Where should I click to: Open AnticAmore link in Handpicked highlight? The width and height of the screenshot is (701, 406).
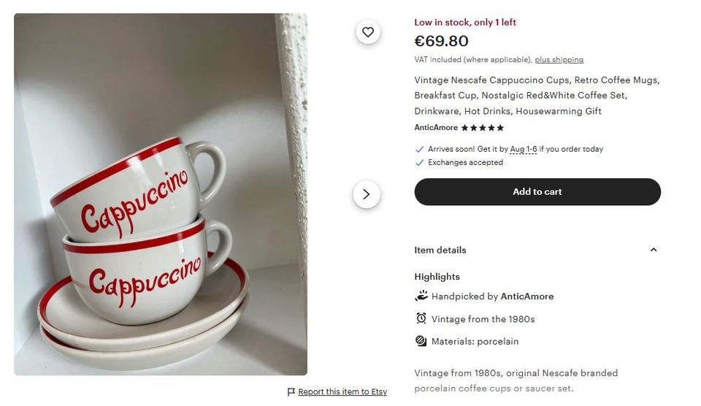pyautogui.click(x=526, y=296)
